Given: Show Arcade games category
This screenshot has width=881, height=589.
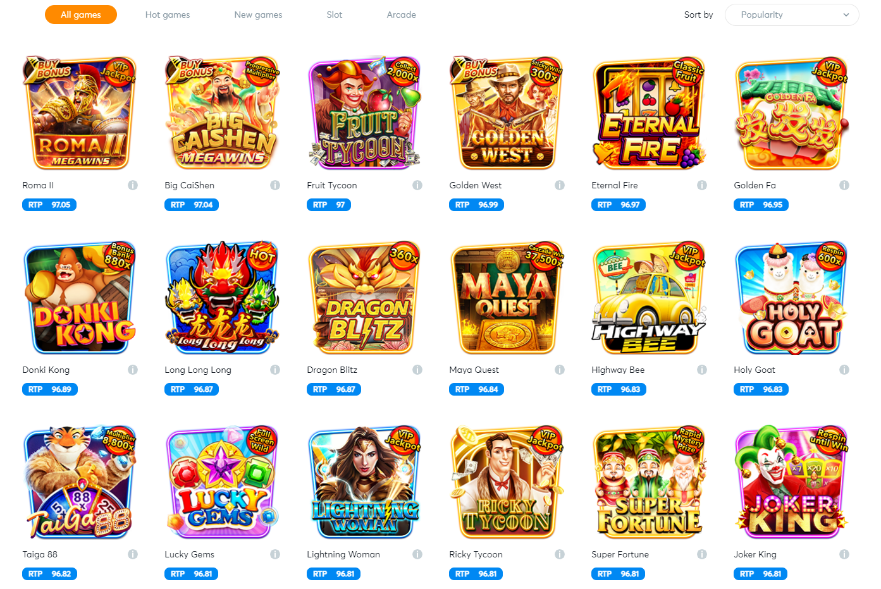Looking at the screenshot, I should click(x=402, y=15).
